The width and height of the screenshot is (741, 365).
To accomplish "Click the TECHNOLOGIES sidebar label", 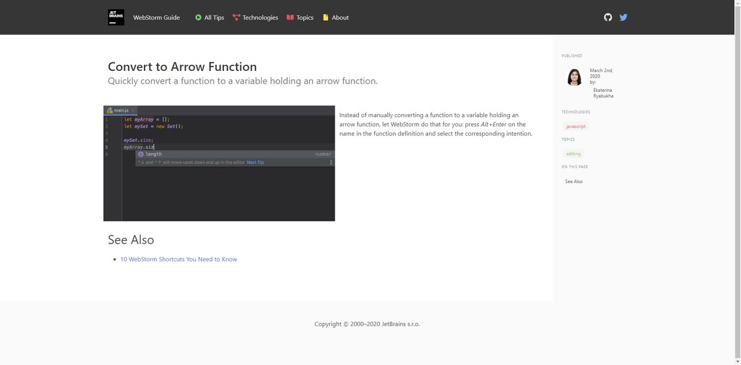I will click(576, 112).
